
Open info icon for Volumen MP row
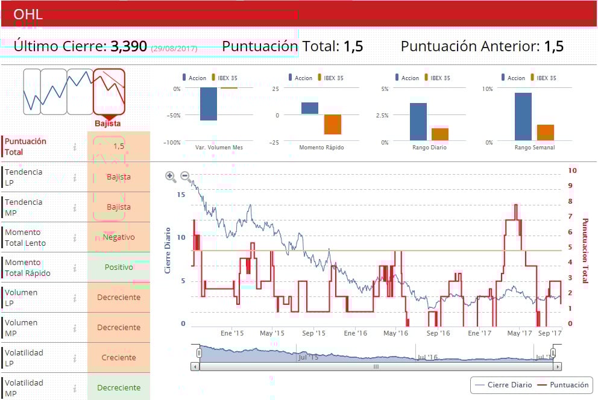point(75,328)
